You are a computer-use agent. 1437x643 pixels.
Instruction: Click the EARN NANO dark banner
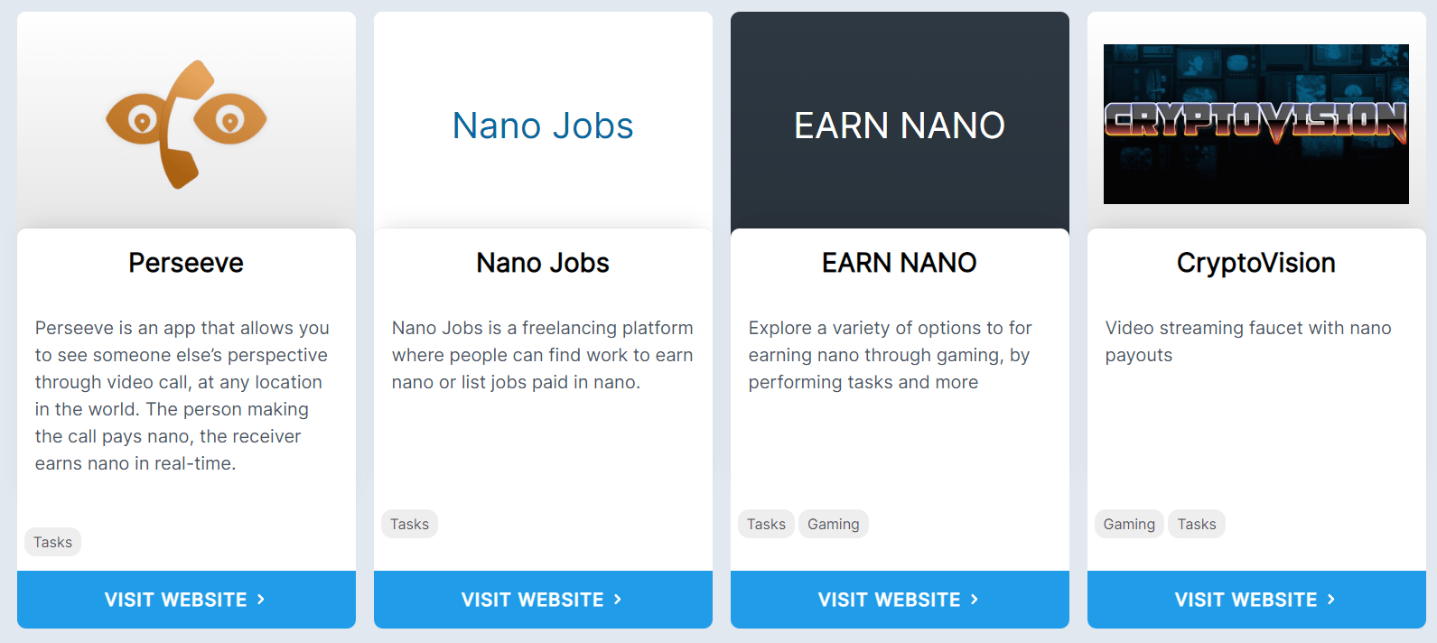(x=900, y=125)
